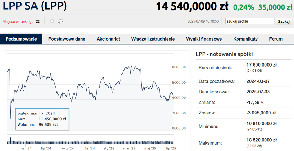Viewport: 294px width, 151px height.
Task: Open the Wyniki finansowe tab
Action: coord(204,39)
